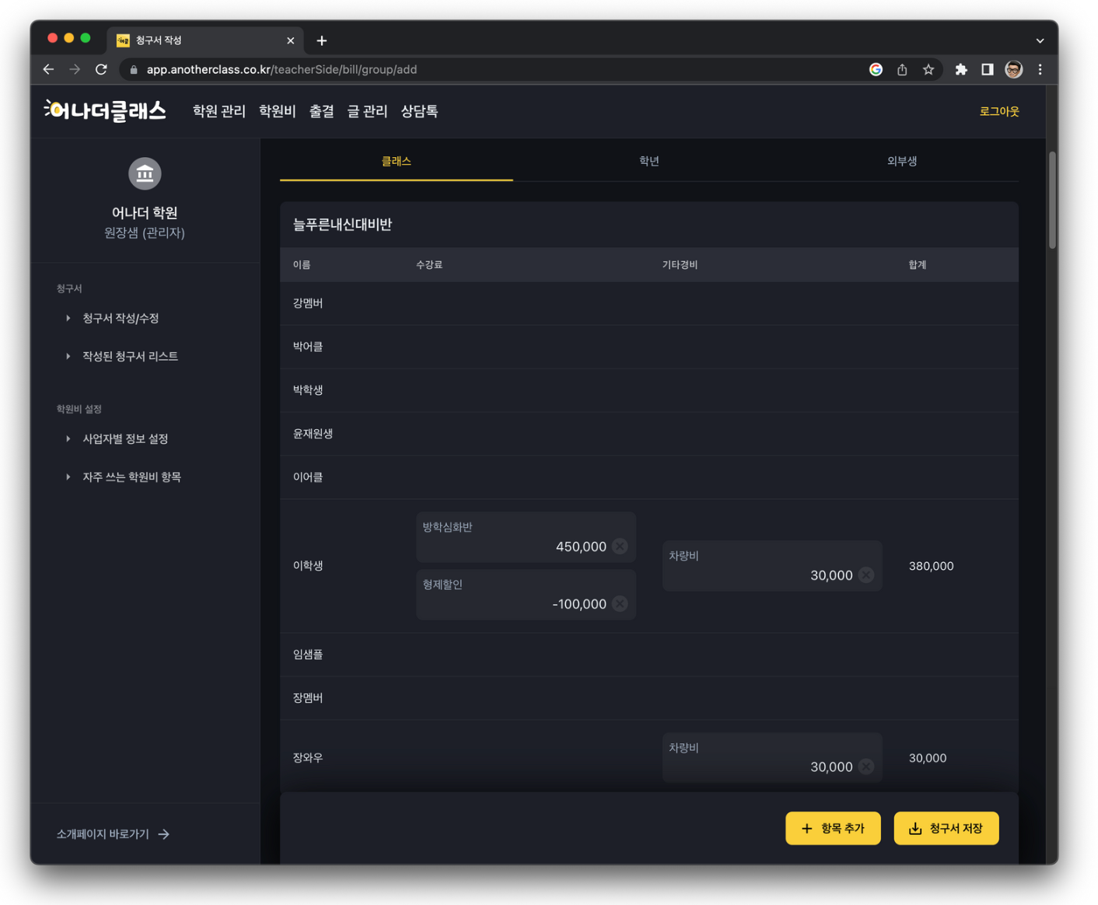Remove 장와우's 차량비 30,000 item
Viewport: 1098px width, 905px height.
click(x=866, y=767)
